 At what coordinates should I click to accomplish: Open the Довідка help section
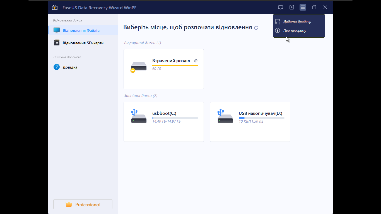pos(83,67)
